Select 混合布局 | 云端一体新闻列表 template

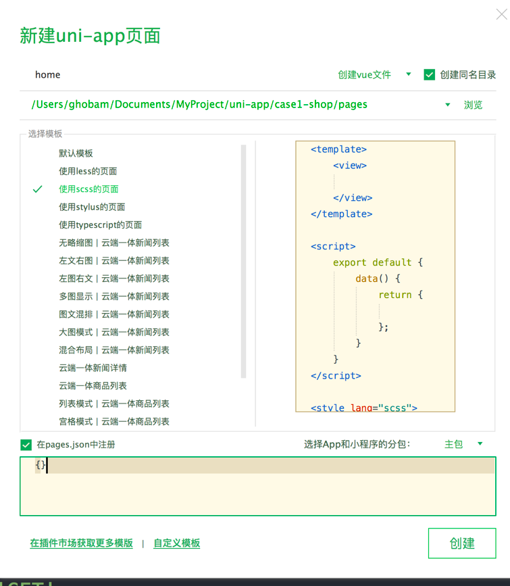point(114,350)
